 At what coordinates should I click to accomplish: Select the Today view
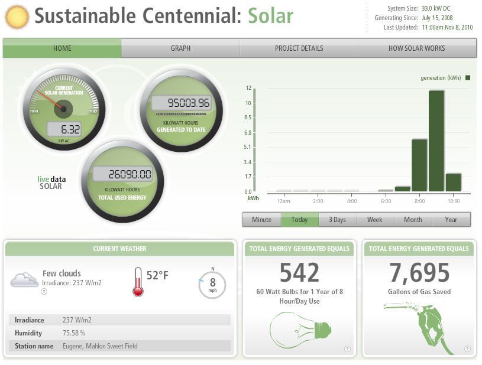(299, 219)
